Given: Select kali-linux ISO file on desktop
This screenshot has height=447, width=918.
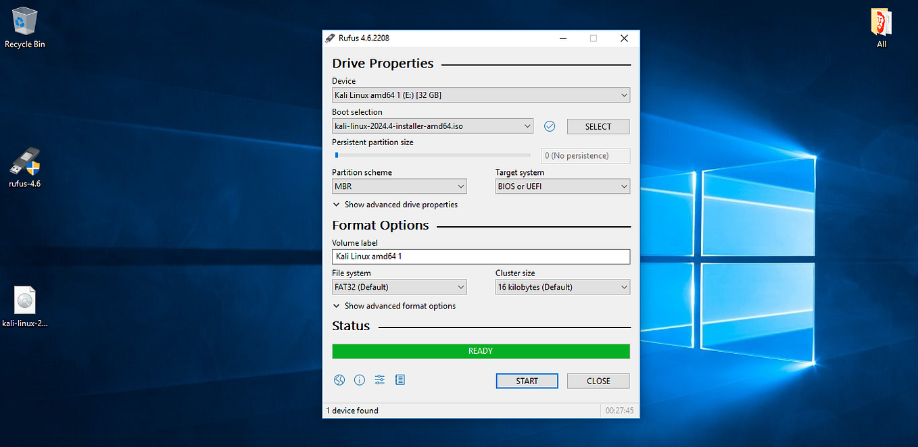Looking at the screenshot, I should tap(25, 307).
